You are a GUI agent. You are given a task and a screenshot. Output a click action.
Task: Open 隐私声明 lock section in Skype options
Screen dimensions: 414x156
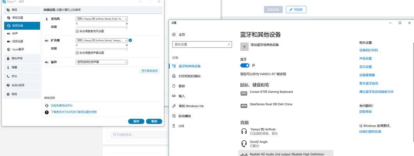click(x=22, y=58)
